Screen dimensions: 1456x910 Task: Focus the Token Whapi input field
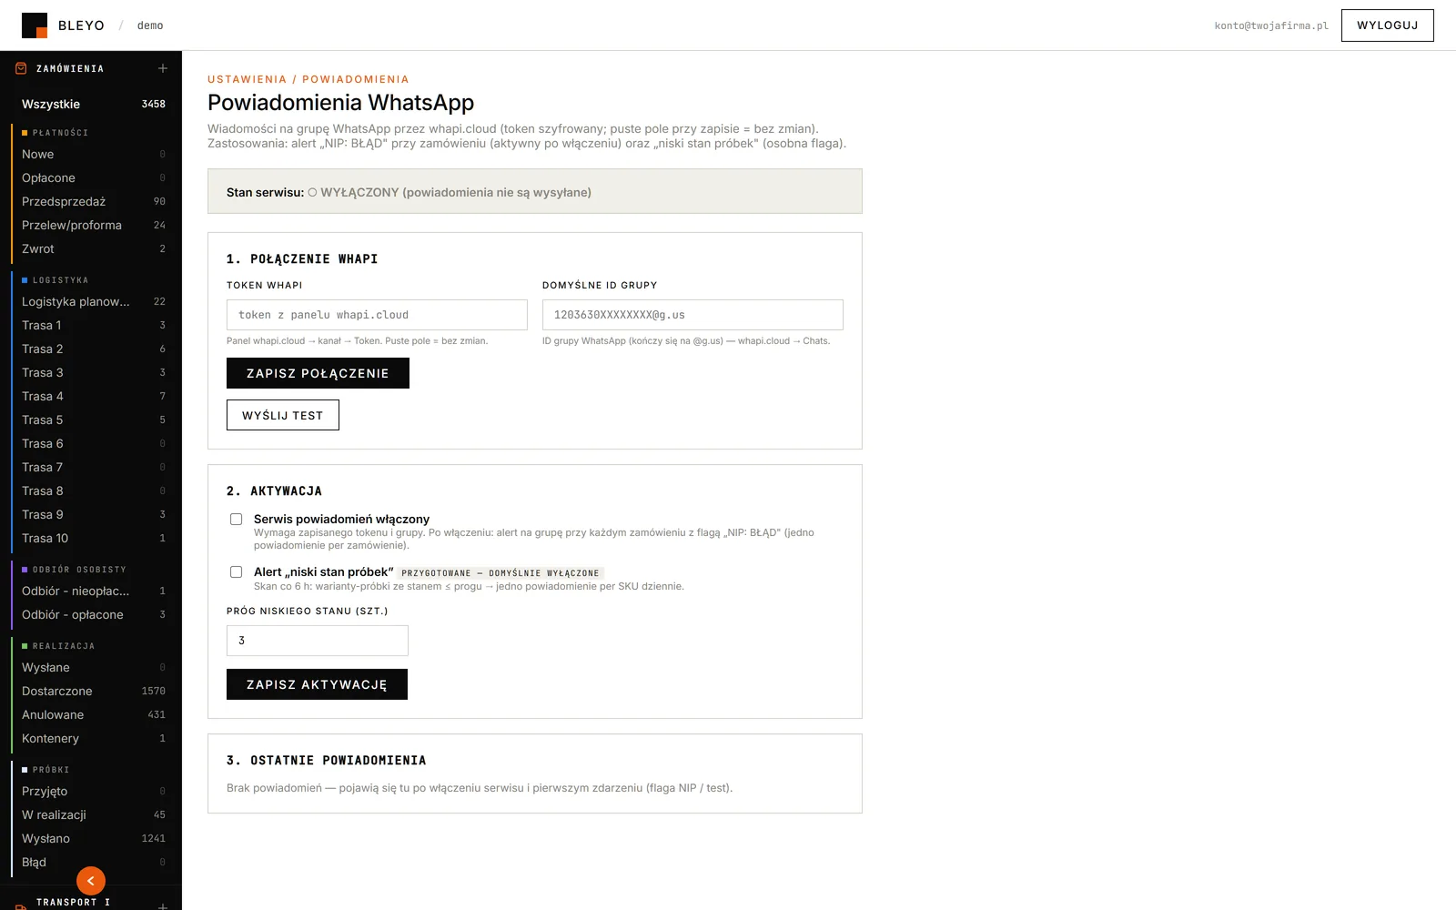point(377,315)
